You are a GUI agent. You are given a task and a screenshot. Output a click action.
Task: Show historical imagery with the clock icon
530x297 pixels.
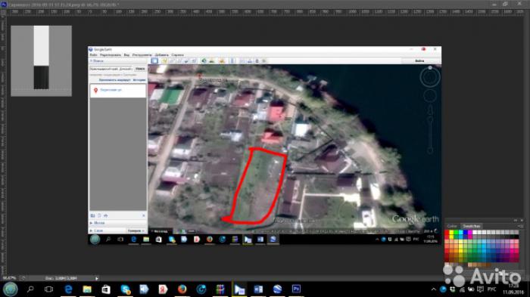click(204, 60)
